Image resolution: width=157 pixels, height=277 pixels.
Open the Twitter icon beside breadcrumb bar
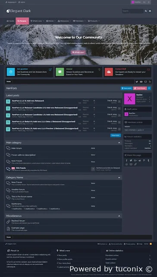coord(137,82)
